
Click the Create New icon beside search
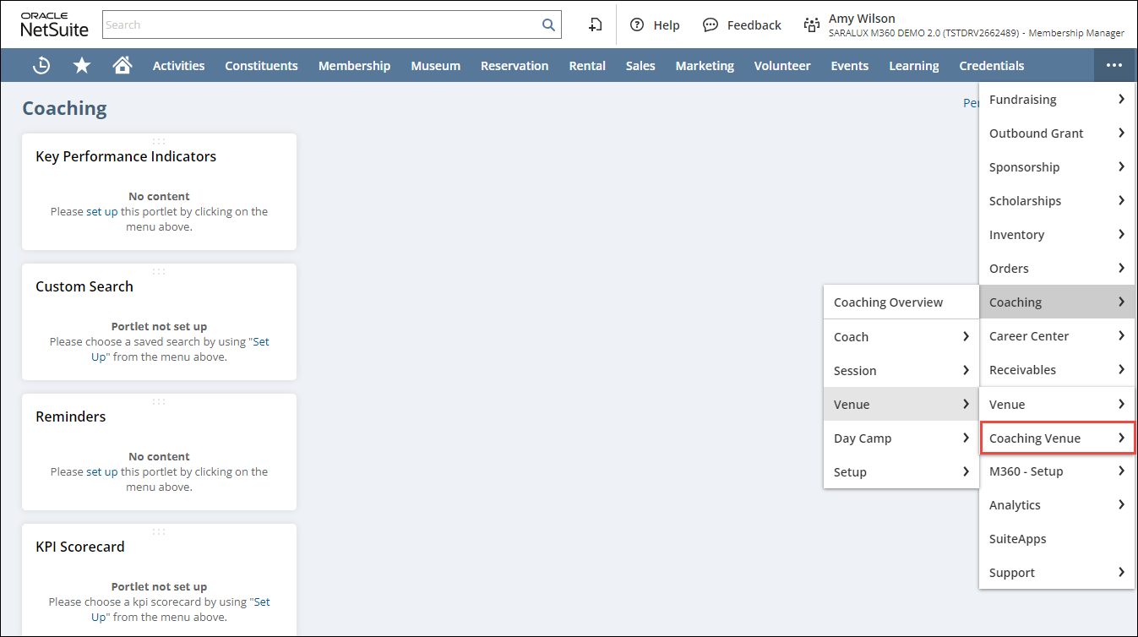point(596,25)
